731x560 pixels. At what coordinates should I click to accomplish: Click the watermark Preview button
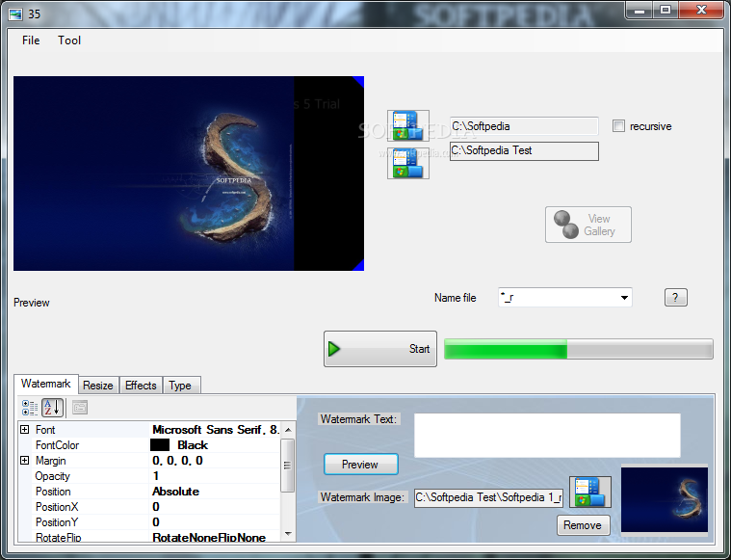pyautogui.click(x=361, y=465)
